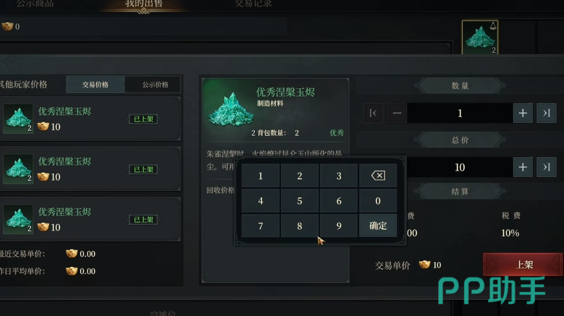This screenshot has width=564, height=316.
Task: Click the large 优秀涅槃玉烬 crystal icon in the detail card
Action: 231,109
